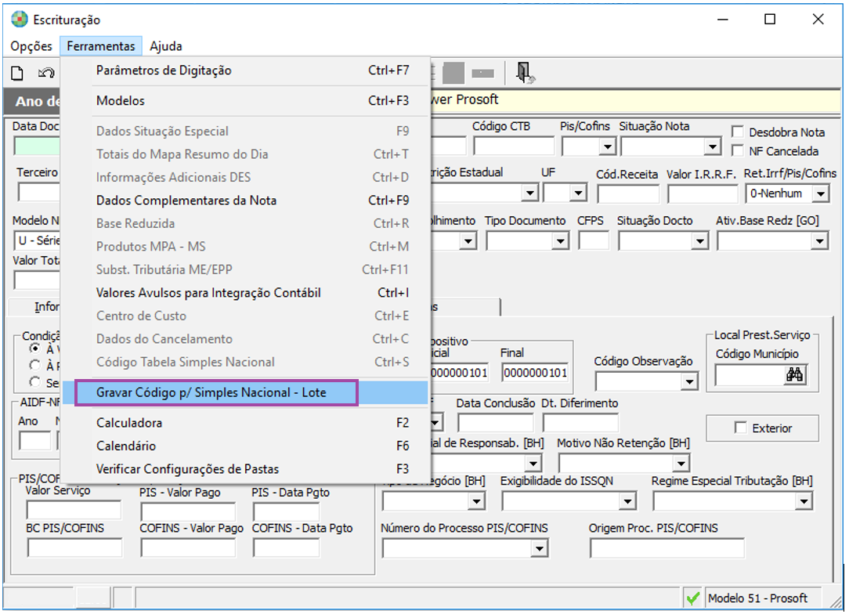This screenshot has width=849, height=614.
Task: Open the Situação Nota dropdown
Action: point(712,146)
